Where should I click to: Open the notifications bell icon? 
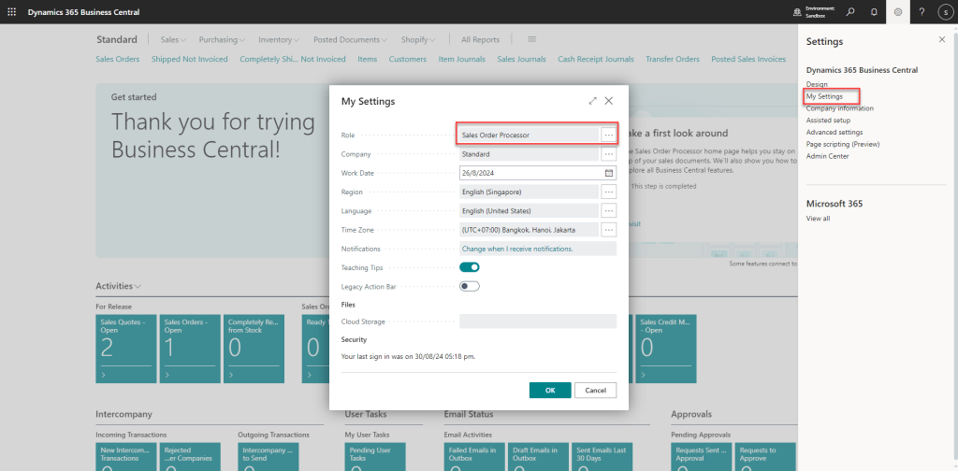(x=874, y=11)
